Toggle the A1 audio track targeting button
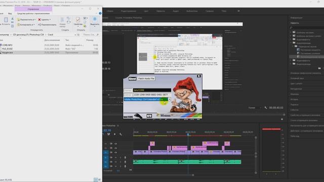324x182 pixels. (106, 158)
